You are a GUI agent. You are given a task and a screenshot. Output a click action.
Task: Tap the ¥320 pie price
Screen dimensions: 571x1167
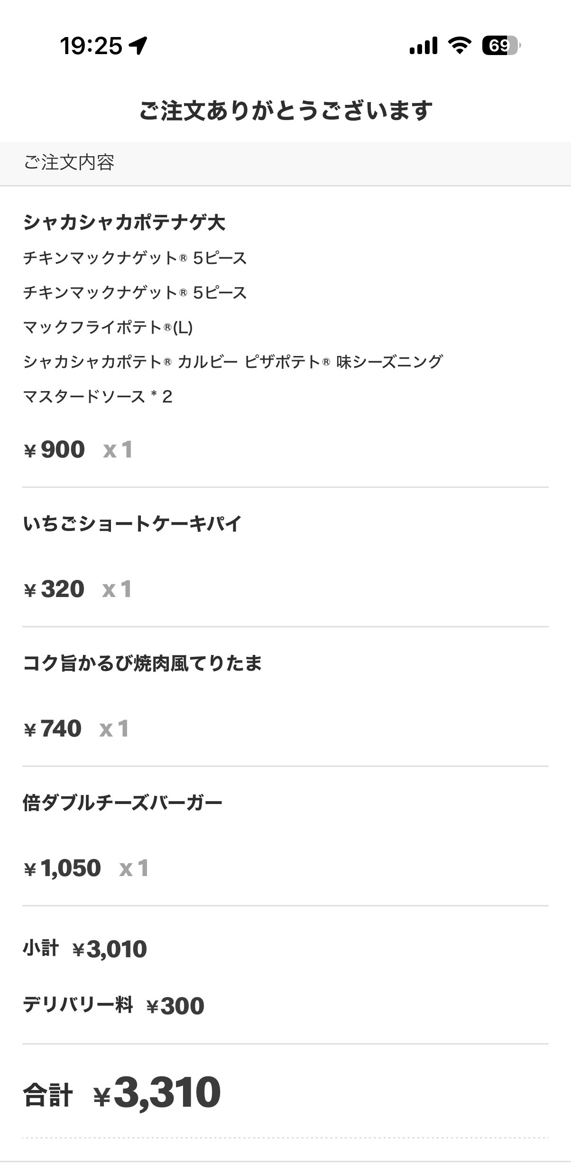tap(55, 589)
